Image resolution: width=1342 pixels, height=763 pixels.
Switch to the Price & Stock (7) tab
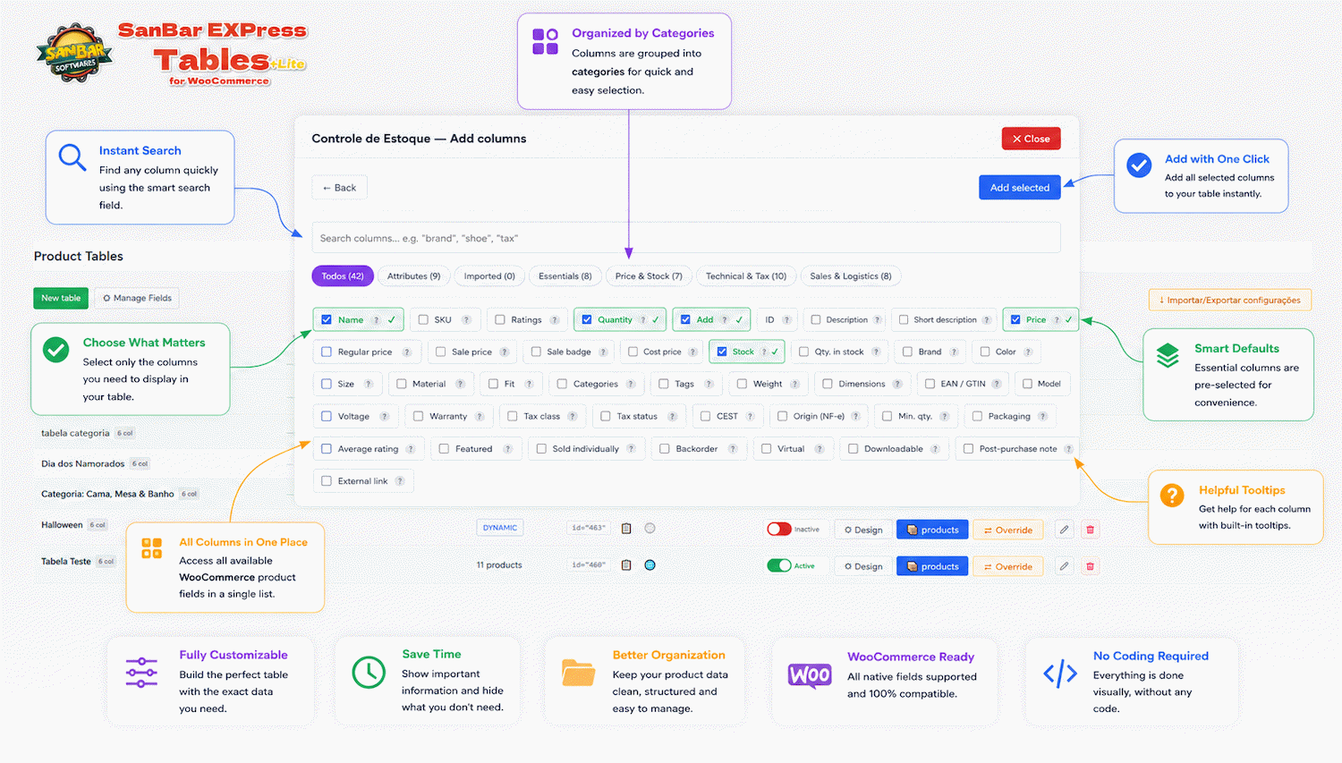(x=649, y=276)
